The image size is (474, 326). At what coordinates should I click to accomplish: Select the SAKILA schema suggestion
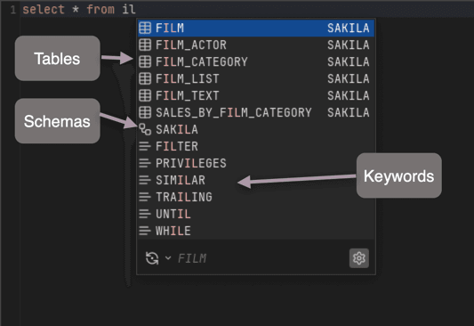tap(256, 129)
